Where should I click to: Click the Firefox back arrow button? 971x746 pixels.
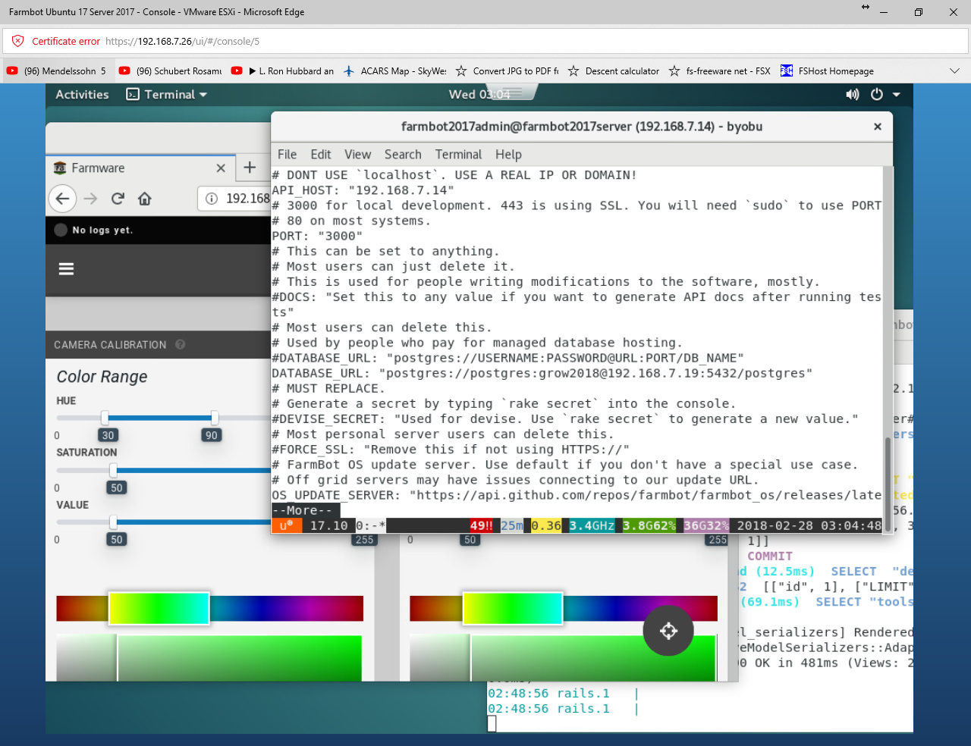(62, 199)
